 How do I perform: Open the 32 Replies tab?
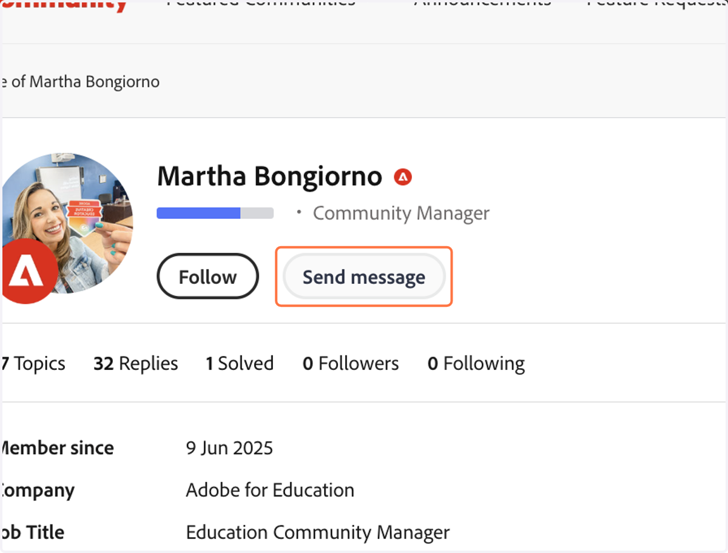pos(136,363)
